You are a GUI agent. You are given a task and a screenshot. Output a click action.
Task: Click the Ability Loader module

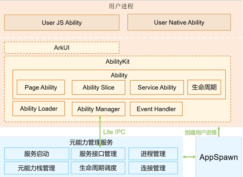click(39, 109)
